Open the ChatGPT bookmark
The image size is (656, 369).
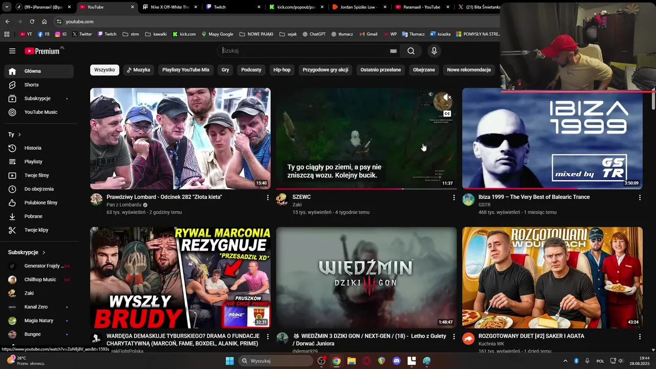point(314,34)
